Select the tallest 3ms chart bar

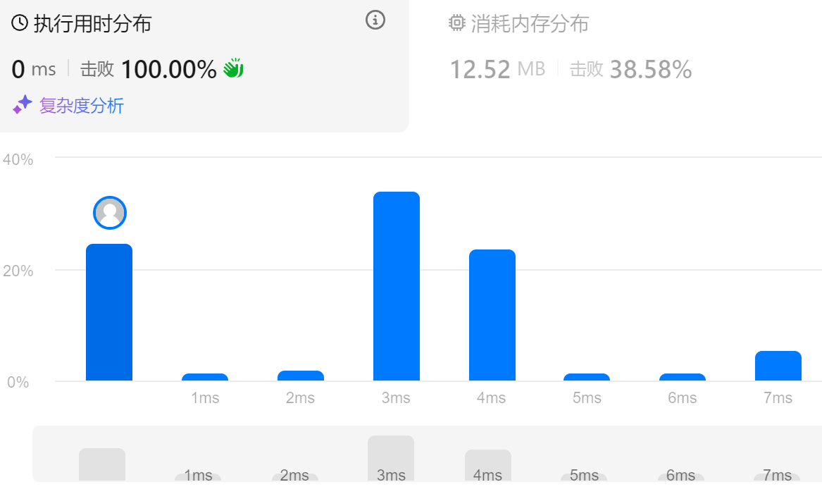[x=397, y=286]
